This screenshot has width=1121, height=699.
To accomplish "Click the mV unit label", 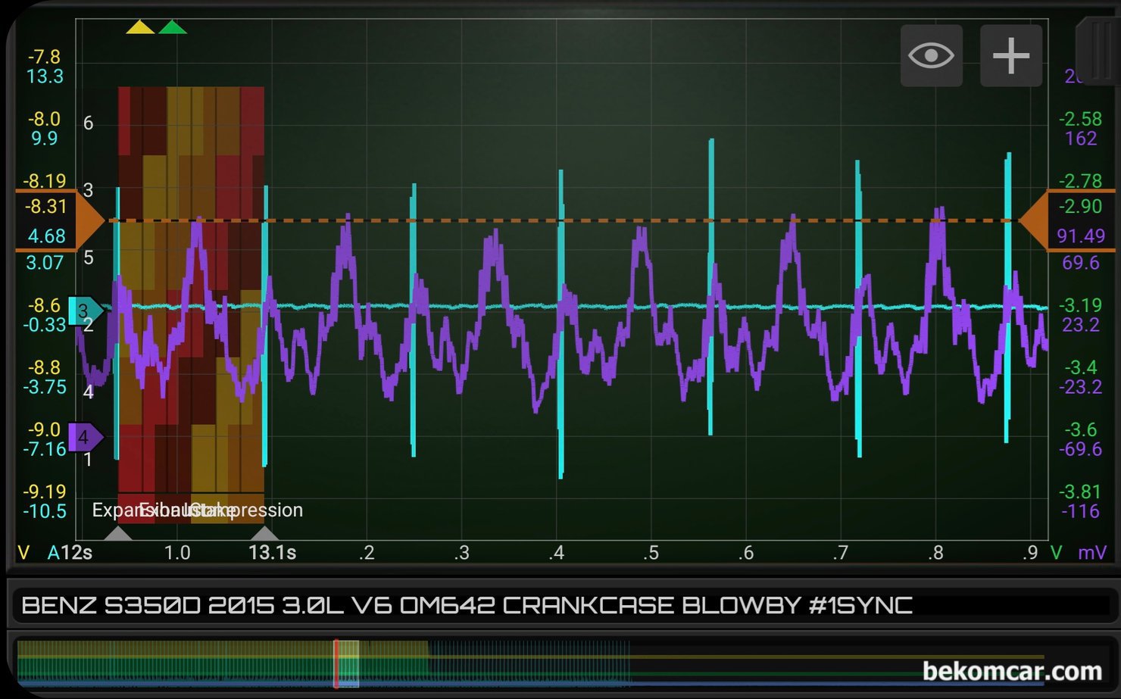I will tap(1092, 553).
